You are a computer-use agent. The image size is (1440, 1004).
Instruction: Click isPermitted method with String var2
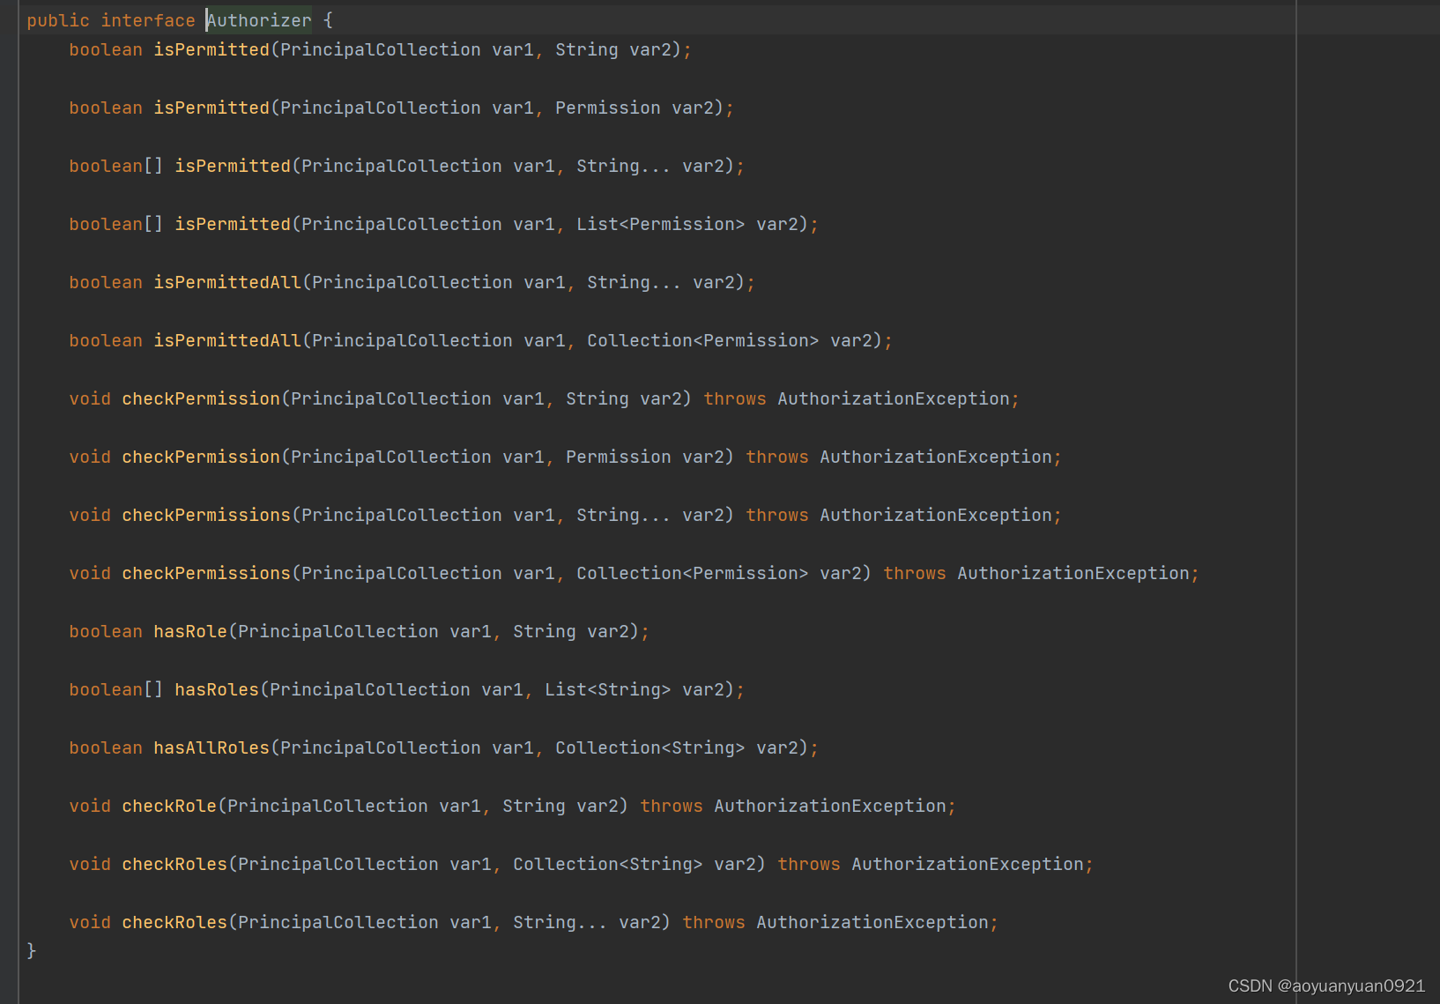tap(212, 49)
